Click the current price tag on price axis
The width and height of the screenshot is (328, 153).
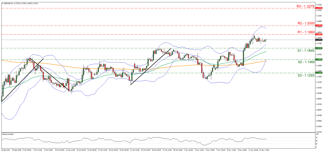[319, 40]
